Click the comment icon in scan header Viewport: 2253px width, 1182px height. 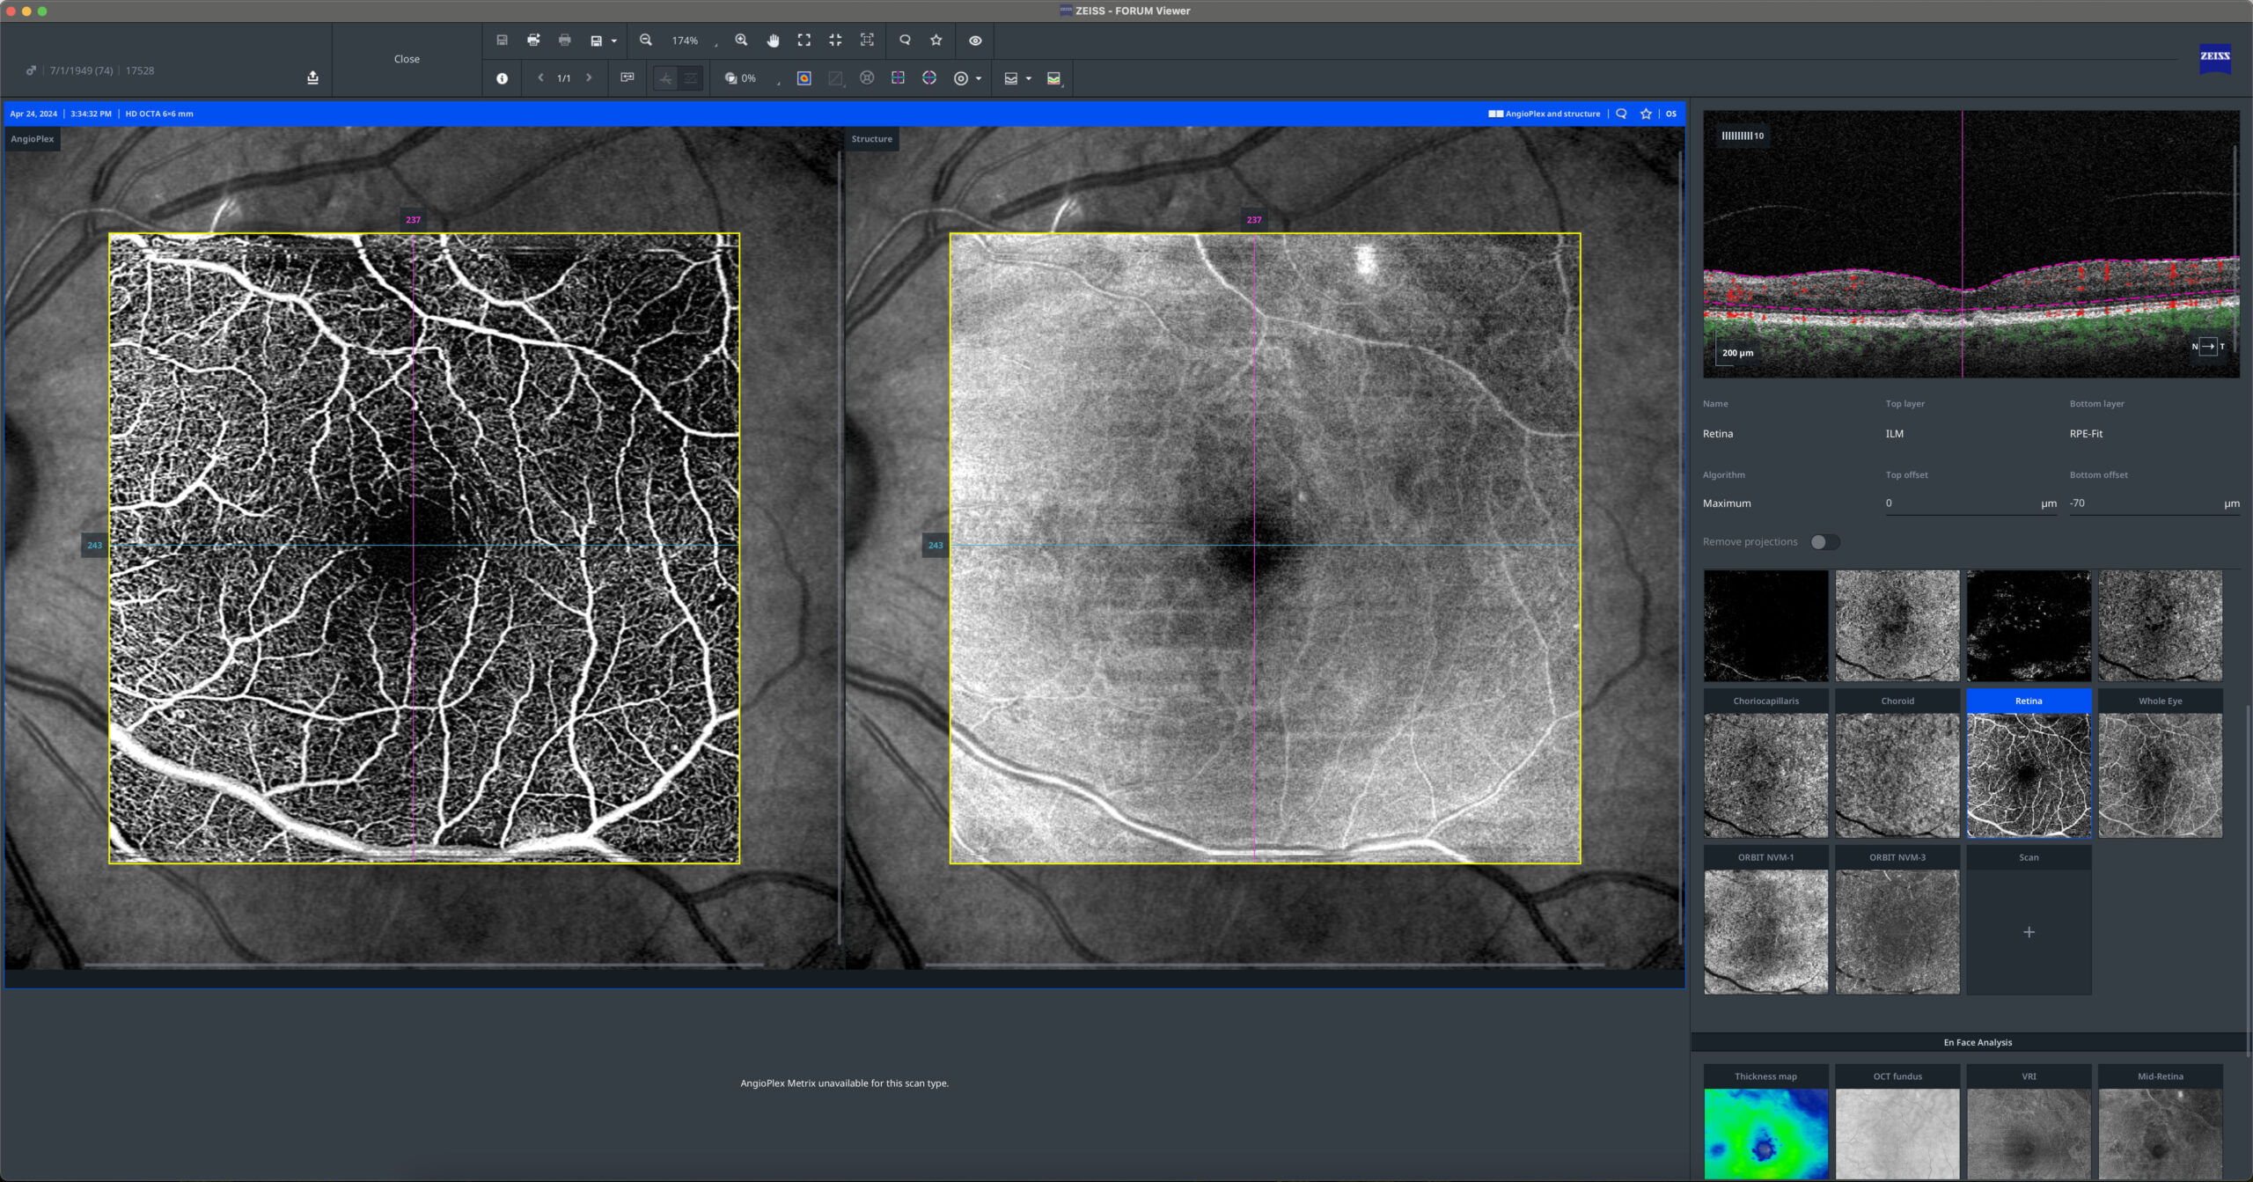pos(1621,114)
